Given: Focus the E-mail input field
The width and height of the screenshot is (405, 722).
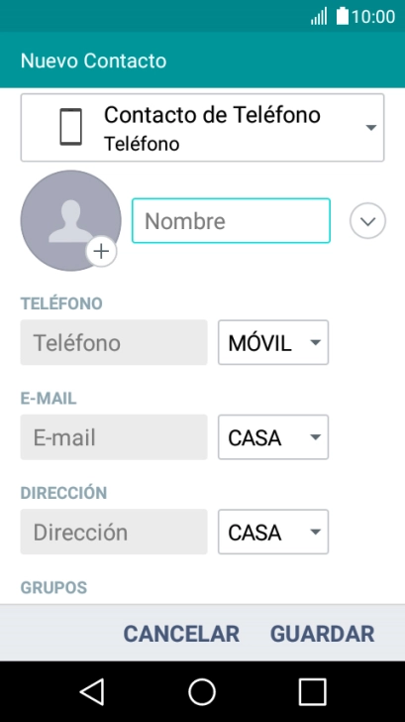Looking at the screenshot, I should coord(114,437).
